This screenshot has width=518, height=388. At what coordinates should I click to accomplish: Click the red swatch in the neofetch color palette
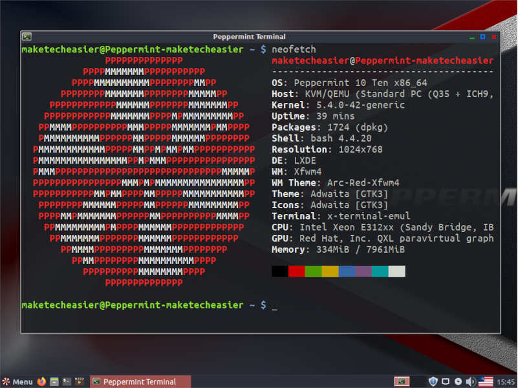pyautogui.click(x=296, y=271)
